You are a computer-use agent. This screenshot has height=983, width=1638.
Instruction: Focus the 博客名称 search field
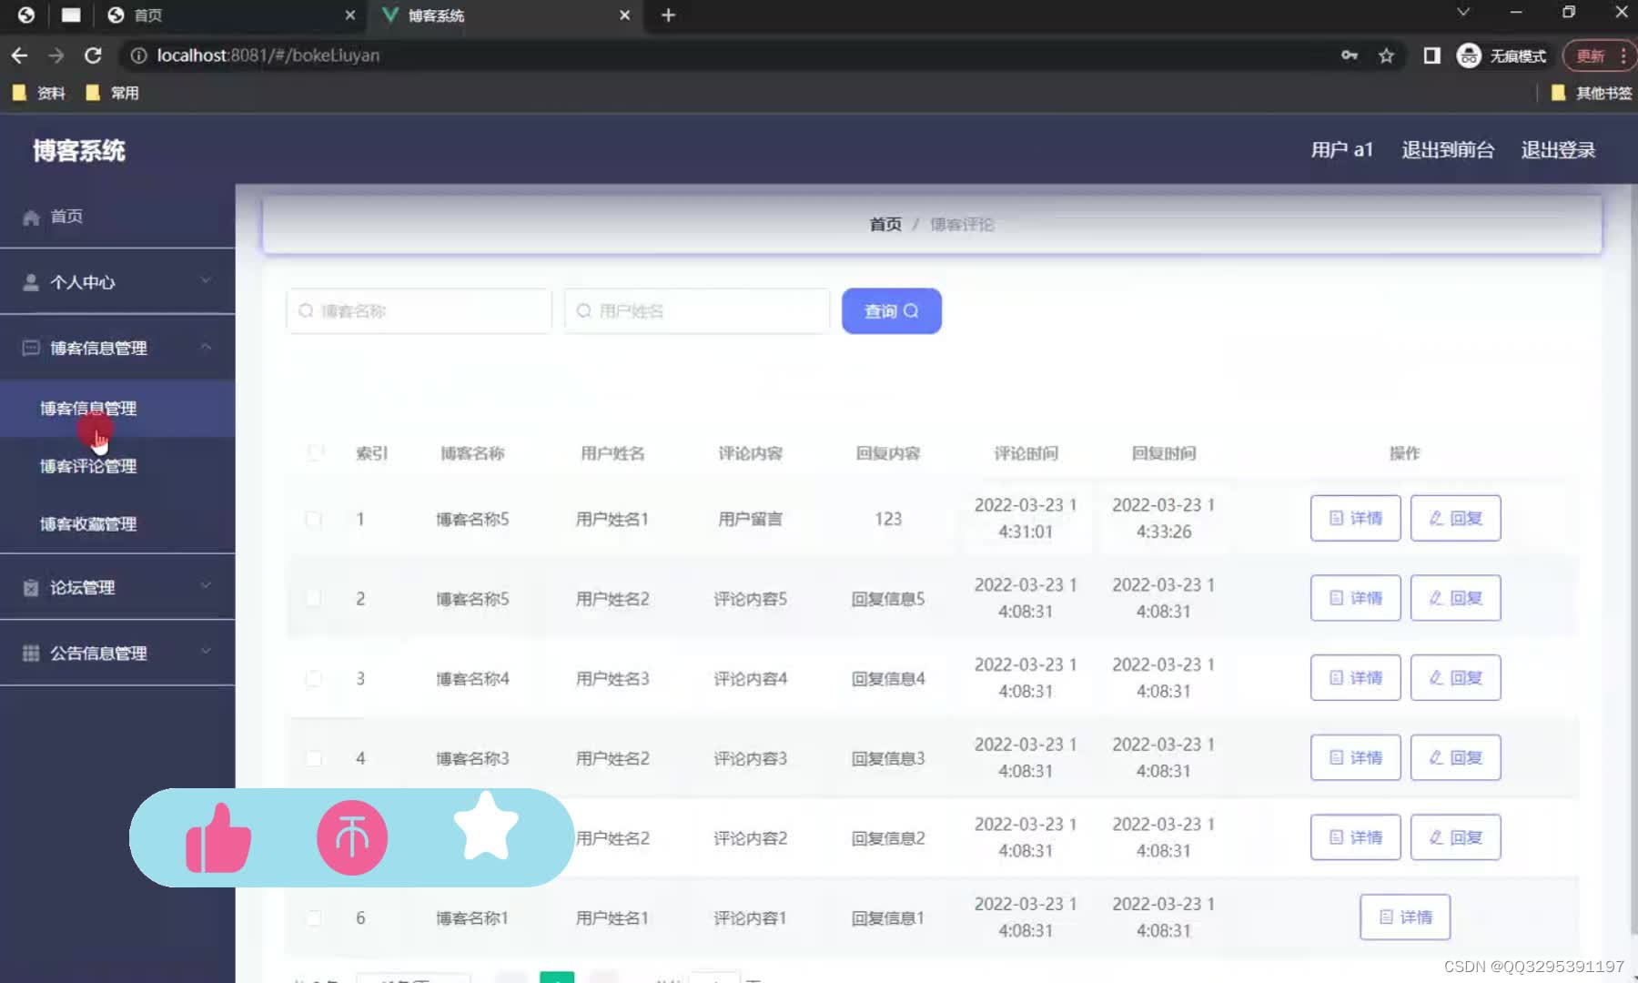419,311
